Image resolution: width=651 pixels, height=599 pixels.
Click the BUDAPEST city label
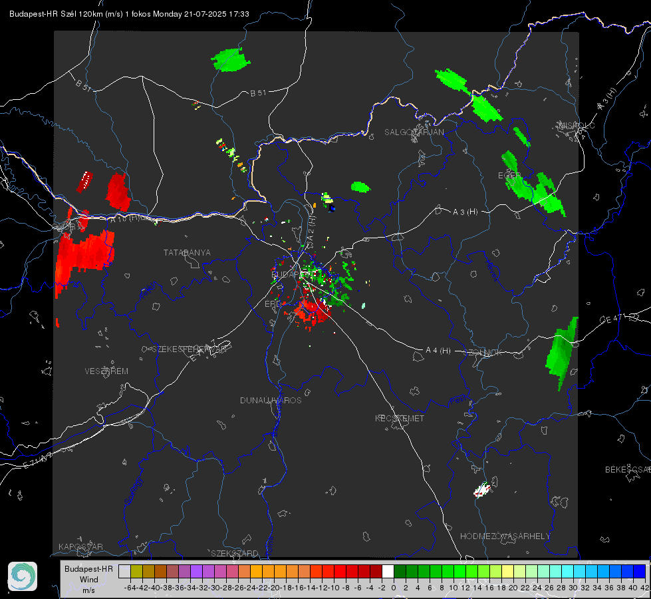coord(291,274)
